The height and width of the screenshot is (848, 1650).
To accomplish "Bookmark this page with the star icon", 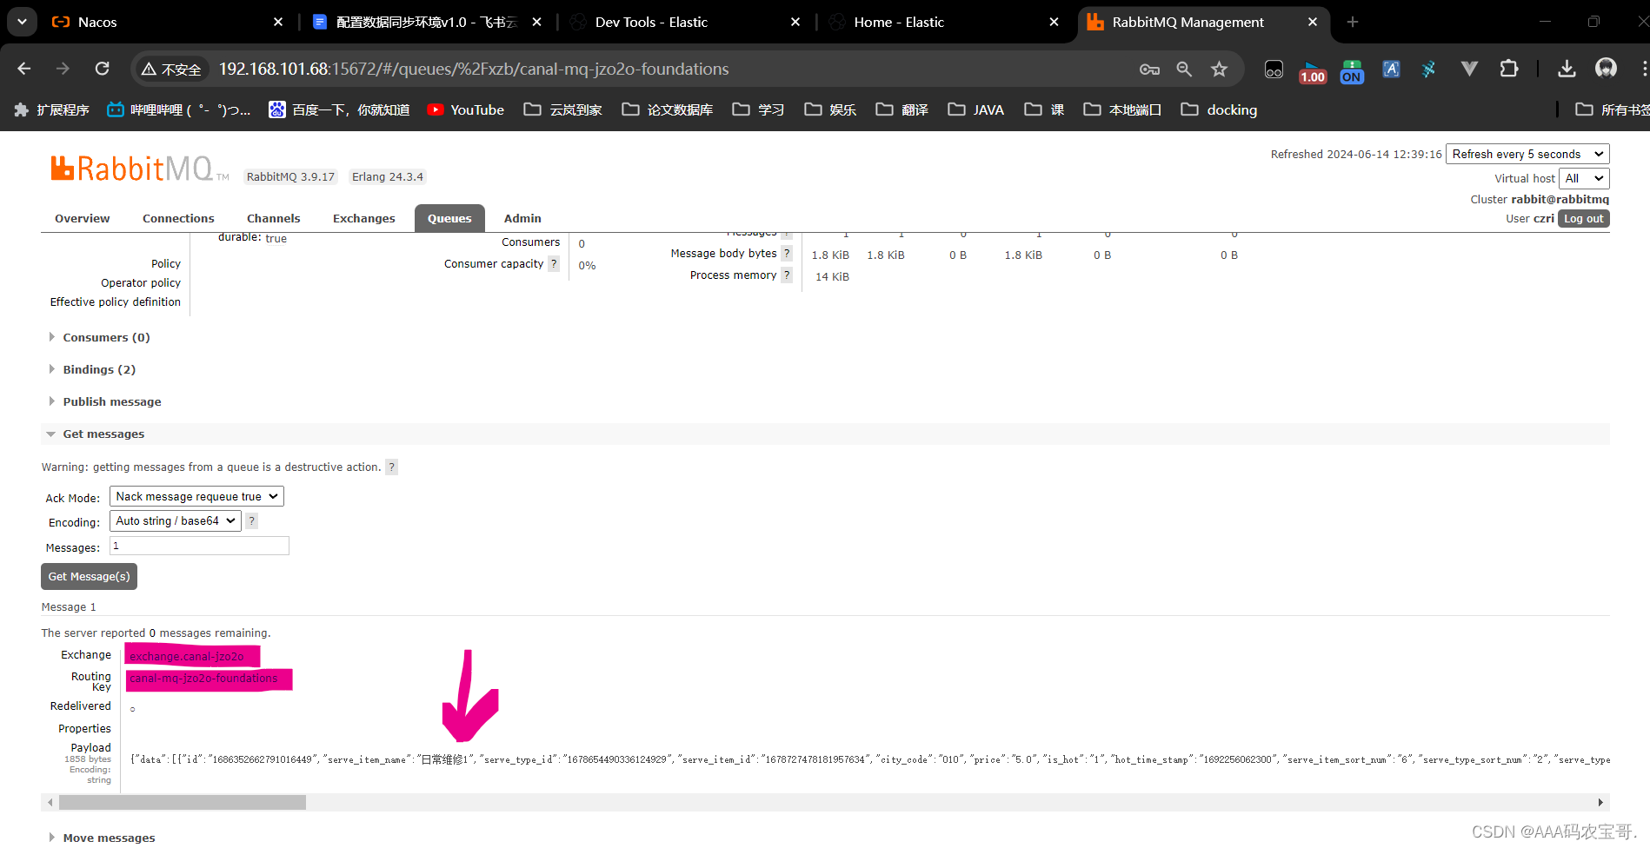I will 1220,69.
